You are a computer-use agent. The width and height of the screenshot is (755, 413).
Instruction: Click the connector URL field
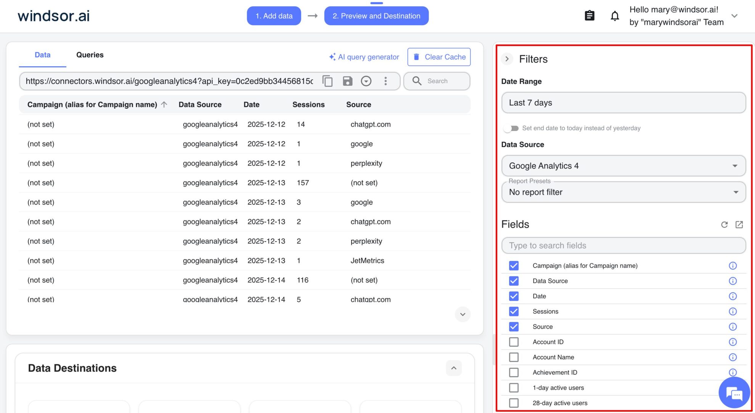click(170, 81)
